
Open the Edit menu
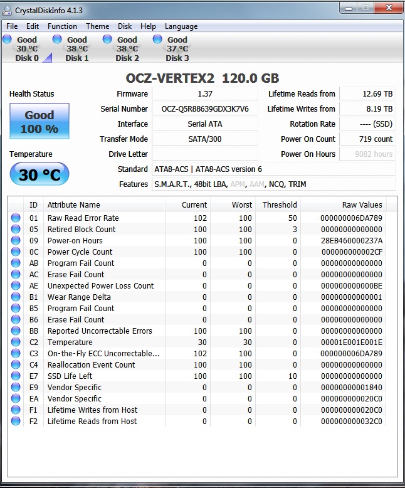coord(33,26)
